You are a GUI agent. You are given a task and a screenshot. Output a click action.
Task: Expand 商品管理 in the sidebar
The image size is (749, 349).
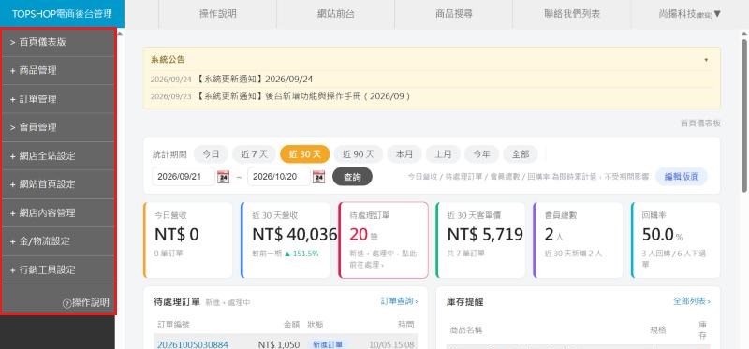[x=58, y=71]
